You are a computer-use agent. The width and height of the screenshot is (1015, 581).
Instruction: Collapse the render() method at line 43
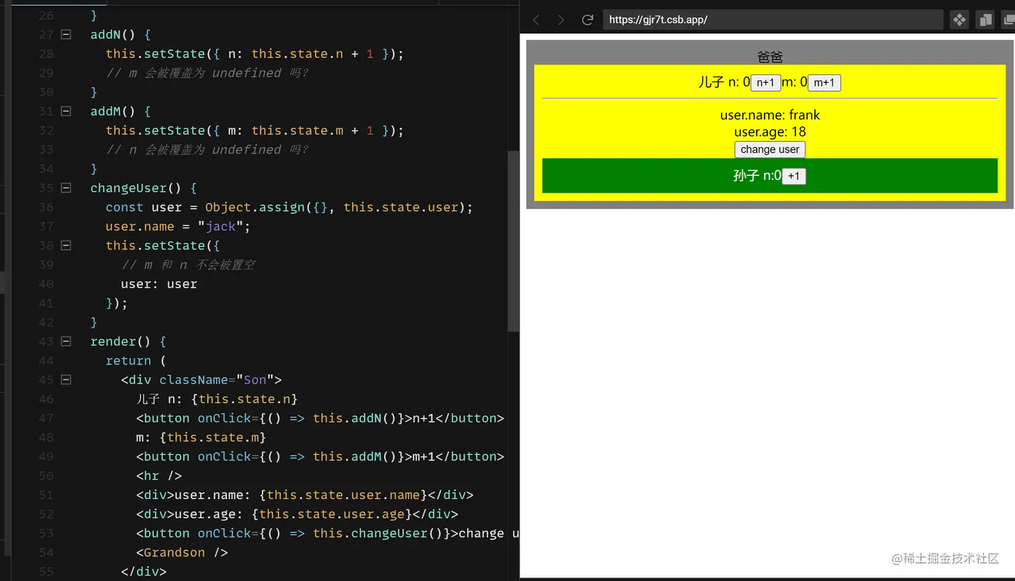(66, 341)
